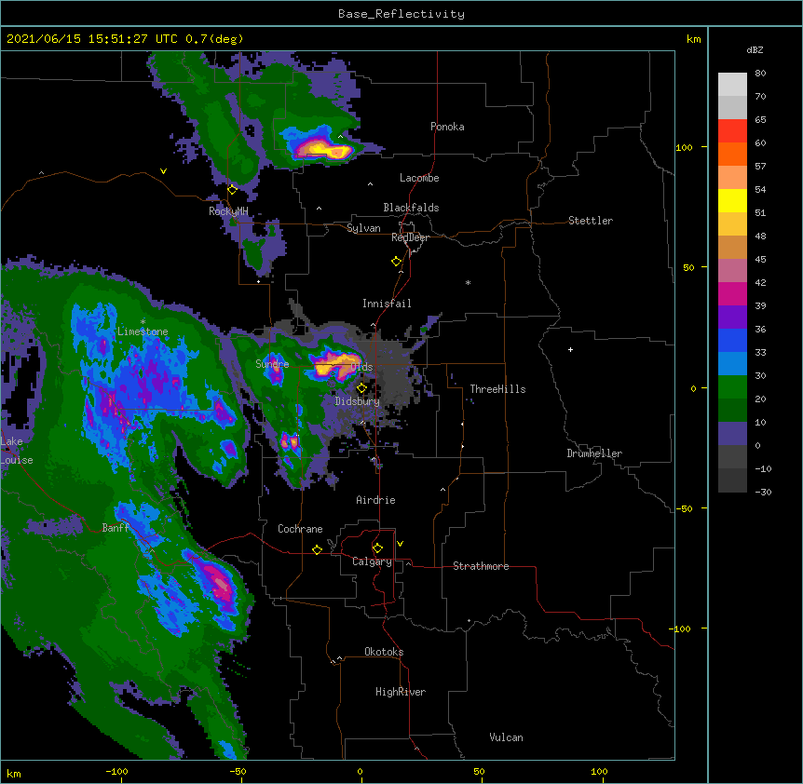Screen dimensions: 803x784
Task: Select the Okotoks label
Action: coord(384,652)
